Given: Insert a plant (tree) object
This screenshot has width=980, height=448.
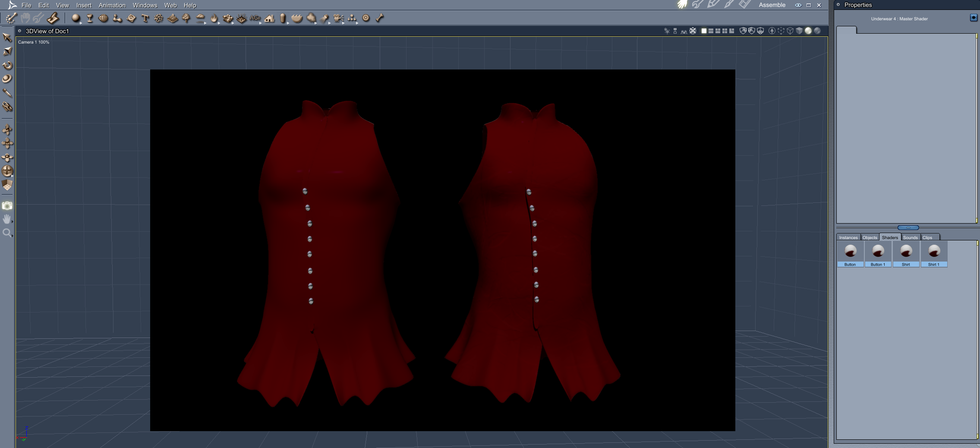Looking at the screenshot, I should click(186, 18).
